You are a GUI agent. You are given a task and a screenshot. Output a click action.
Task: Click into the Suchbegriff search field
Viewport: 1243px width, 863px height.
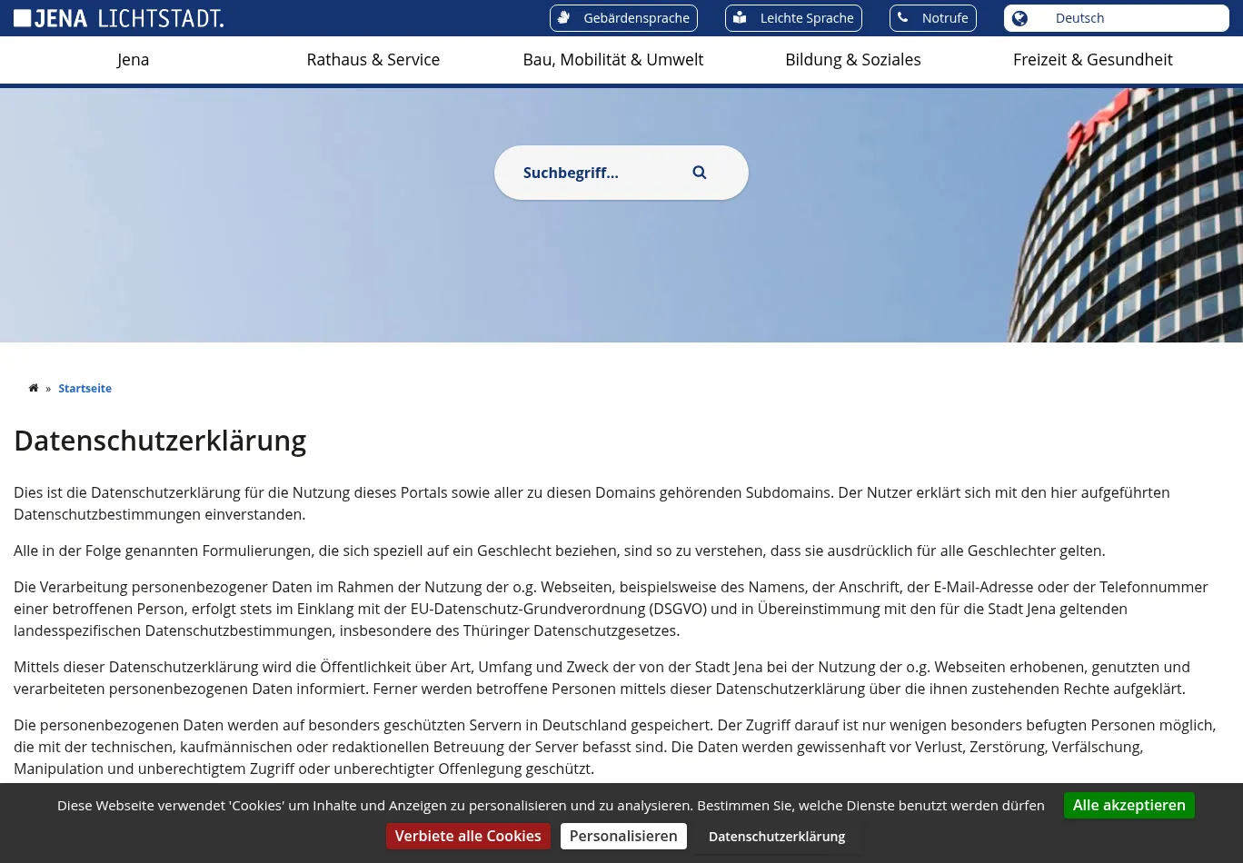(x=591, y=173)
